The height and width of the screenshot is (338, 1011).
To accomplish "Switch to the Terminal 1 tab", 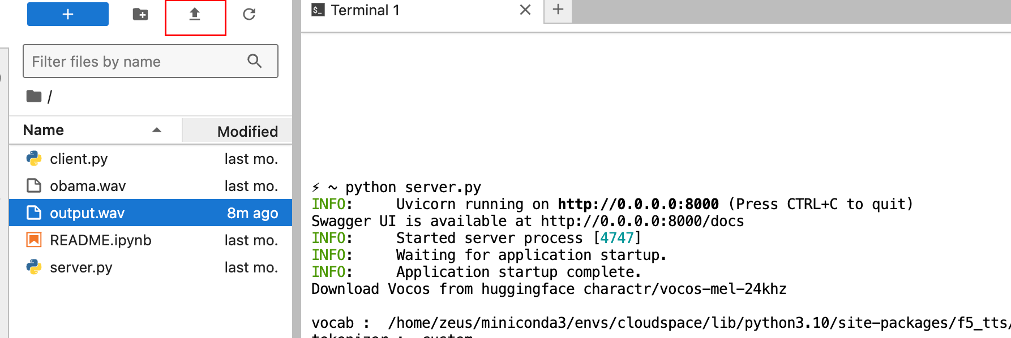I will 365,11.
